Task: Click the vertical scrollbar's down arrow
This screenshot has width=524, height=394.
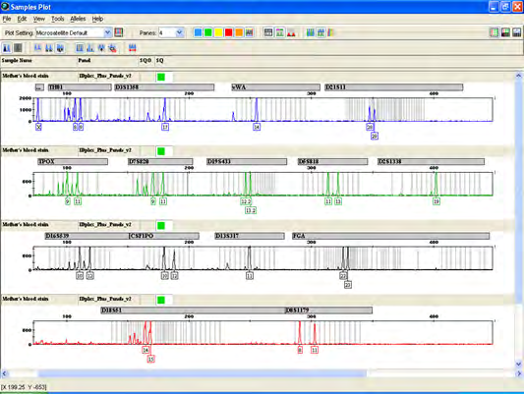Action: [x=519, y=364]
